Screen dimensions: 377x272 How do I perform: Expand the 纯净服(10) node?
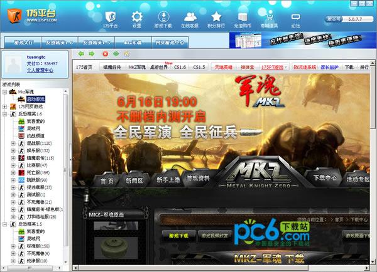coord(13,261)
